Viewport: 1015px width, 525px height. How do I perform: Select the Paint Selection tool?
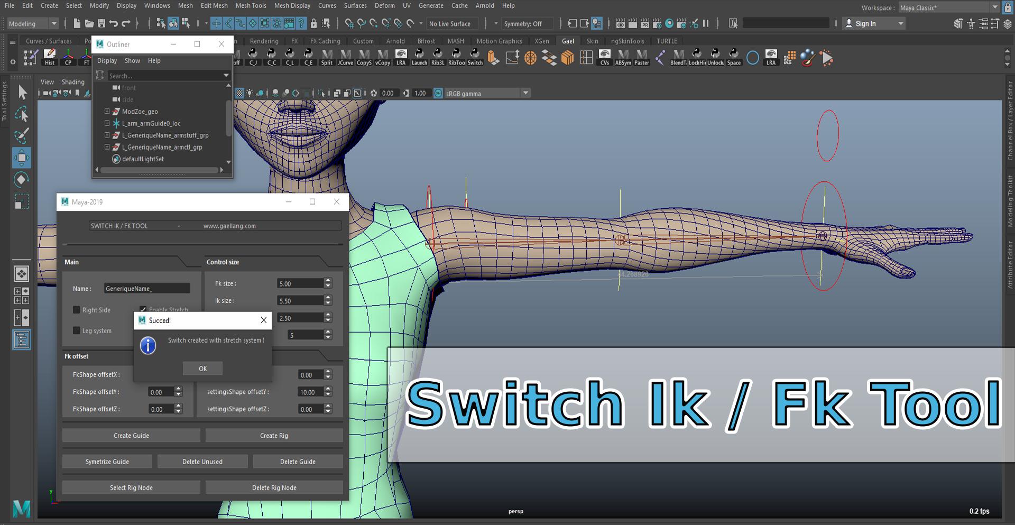(22, 135)
